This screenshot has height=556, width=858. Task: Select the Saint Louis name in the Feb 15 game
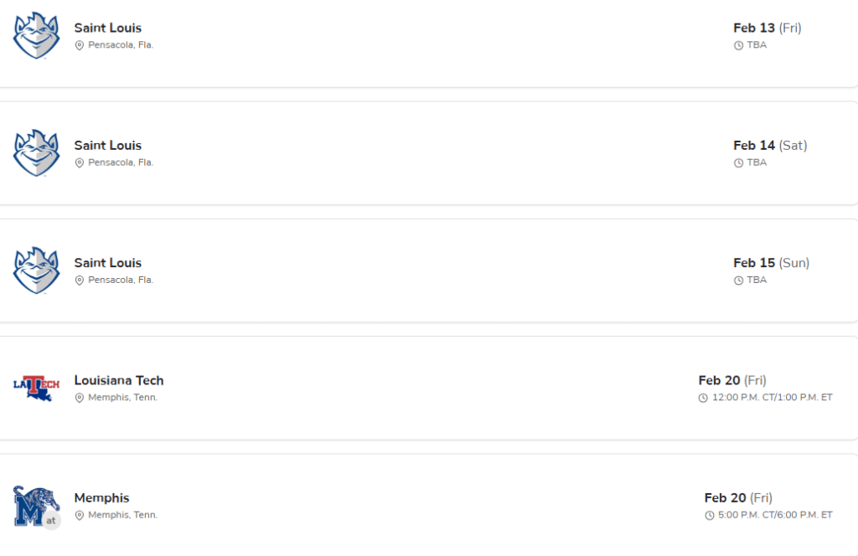pos(108,263)
